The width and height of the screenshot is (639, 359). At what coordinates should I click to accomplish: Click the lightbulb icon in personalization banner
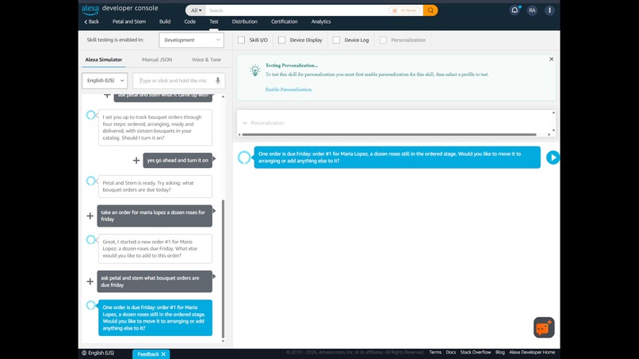tap(255, 70)
